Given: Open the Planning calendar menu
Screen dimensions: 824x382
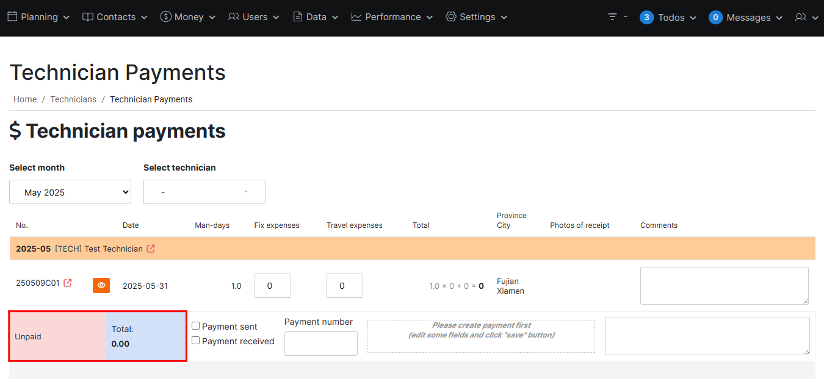Looking at the screenshot, I should (38, 17).
